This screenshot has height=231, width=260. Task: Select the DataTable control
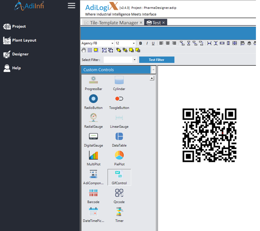[x=119, y=140]
